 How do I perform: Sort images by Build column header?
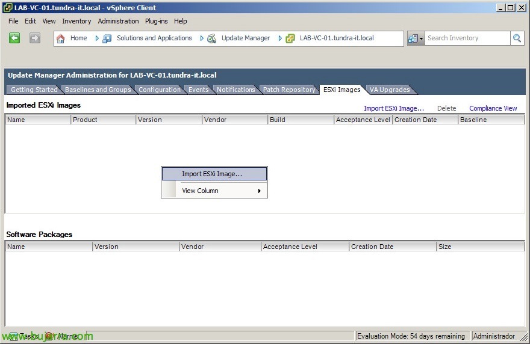301,120
